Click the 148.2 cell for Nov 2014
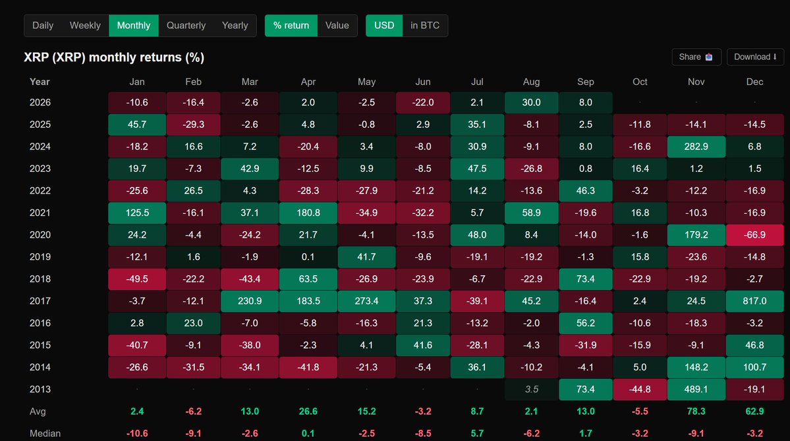Viewport: 790px width, 441px height. tap(696, 367)
